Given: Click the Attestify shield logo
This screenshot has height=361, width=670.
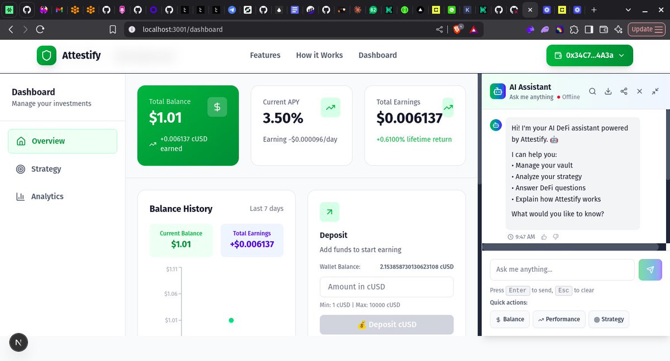Looking at the screenshot, I should click(46, 55).
